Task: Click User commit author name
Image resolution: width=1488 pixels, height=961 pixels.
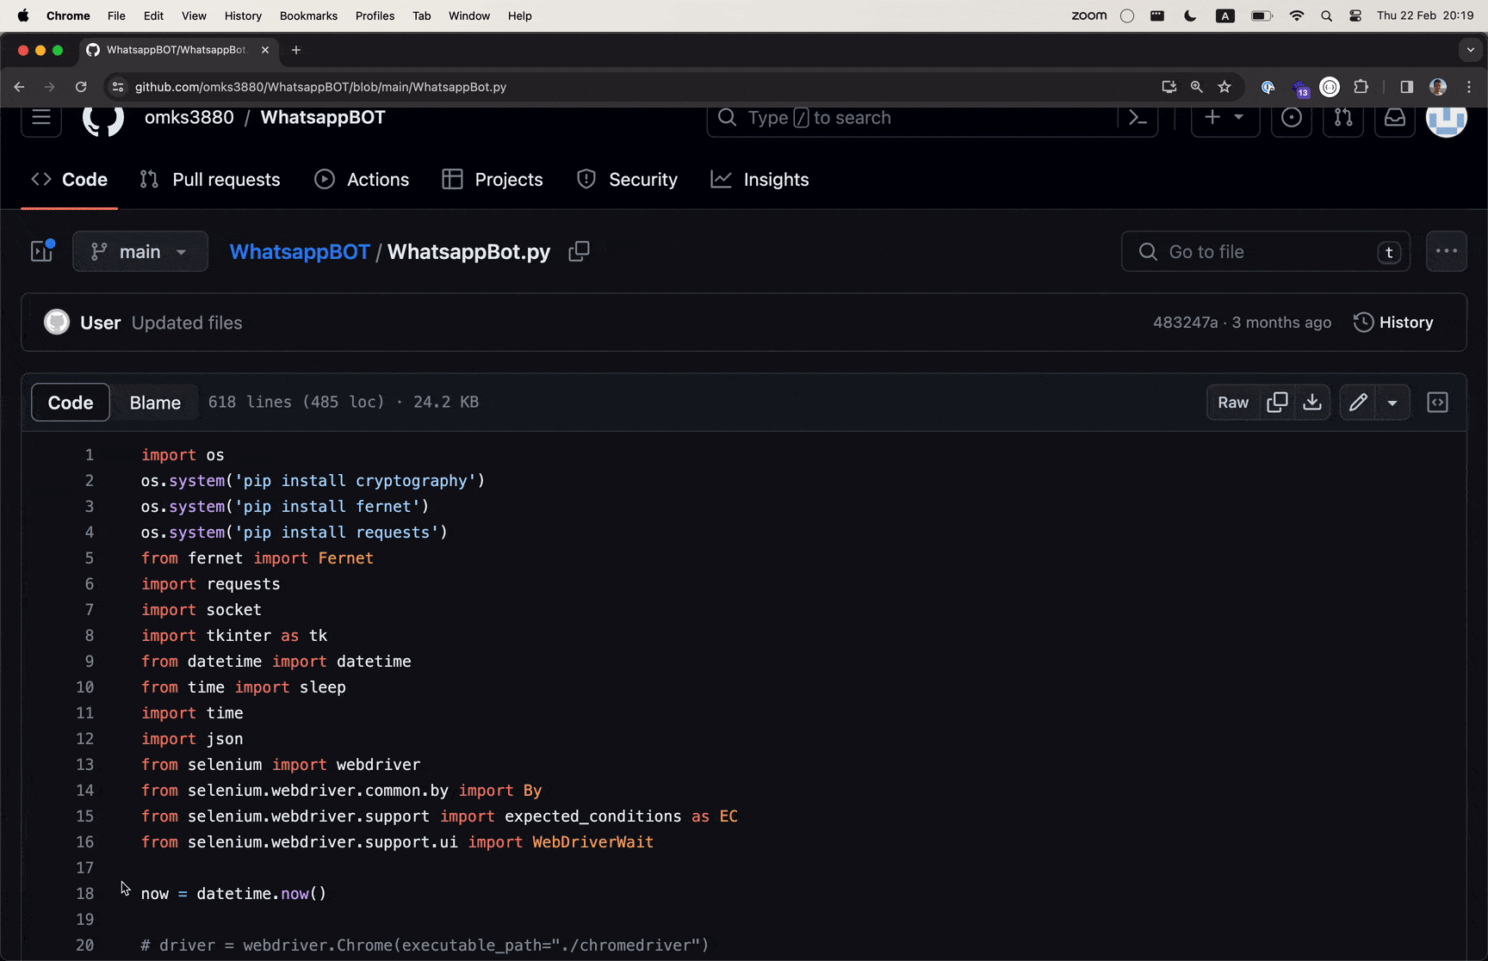Action: click(100, 323)
